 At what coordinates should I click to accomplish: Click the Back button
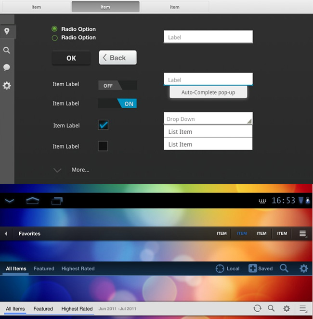[x=117, y=58]
